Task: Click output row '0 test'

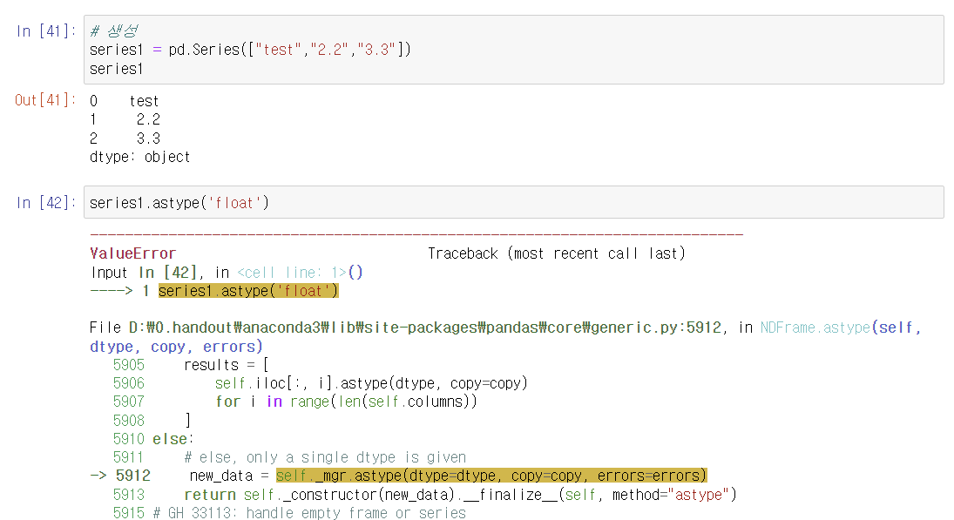Action: point(124,101)
